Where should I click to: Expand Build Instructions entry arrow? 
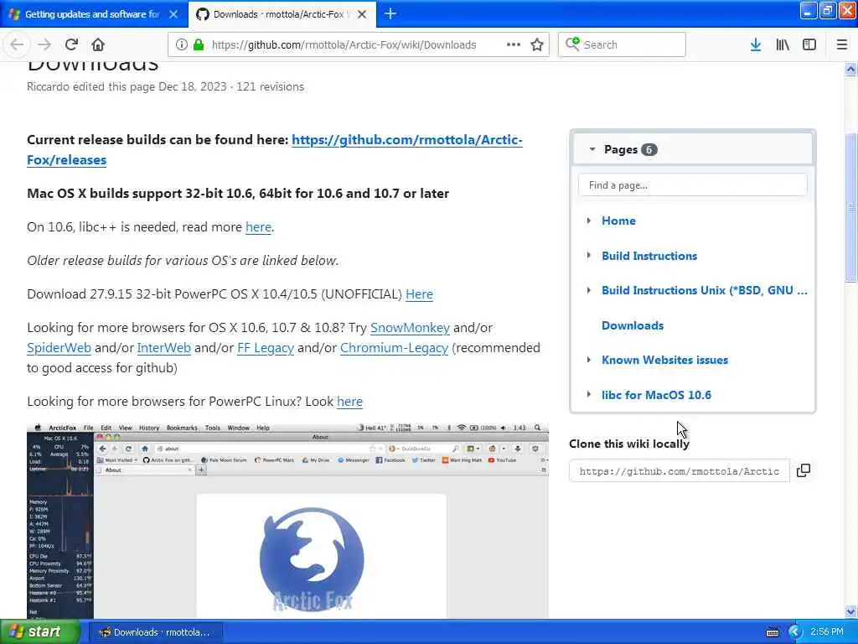[x=589, y=255]
